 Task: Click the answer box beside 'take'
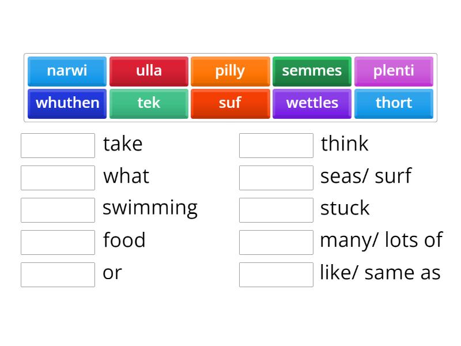(58, 145)
